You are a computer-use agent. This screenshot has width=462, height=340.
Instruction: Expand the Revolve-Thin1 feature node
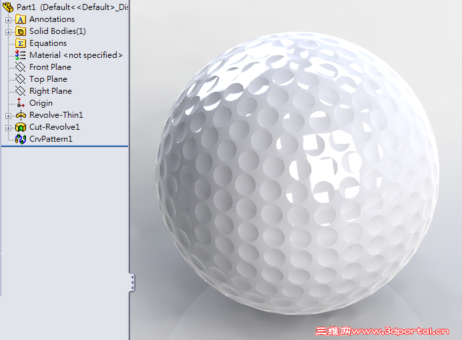(8, 116)
